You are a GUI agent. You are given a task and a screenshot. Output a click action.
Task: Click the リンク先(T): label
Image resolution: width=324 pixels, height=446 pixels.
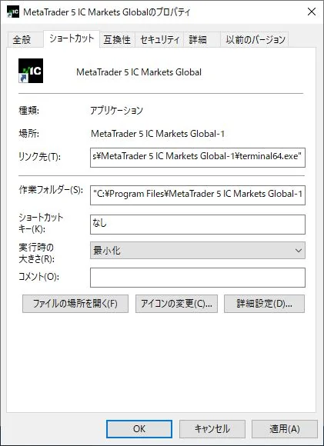(x=39, y=156)
